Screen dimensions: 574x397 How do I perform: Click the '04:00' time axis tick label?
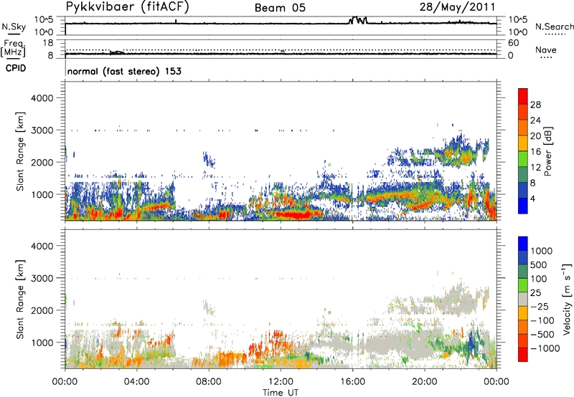coord(136,382)
